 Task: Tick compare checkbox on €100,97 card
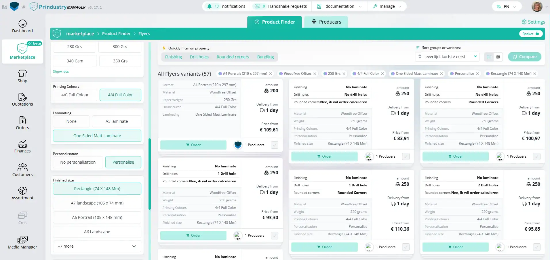click(537, 156)
